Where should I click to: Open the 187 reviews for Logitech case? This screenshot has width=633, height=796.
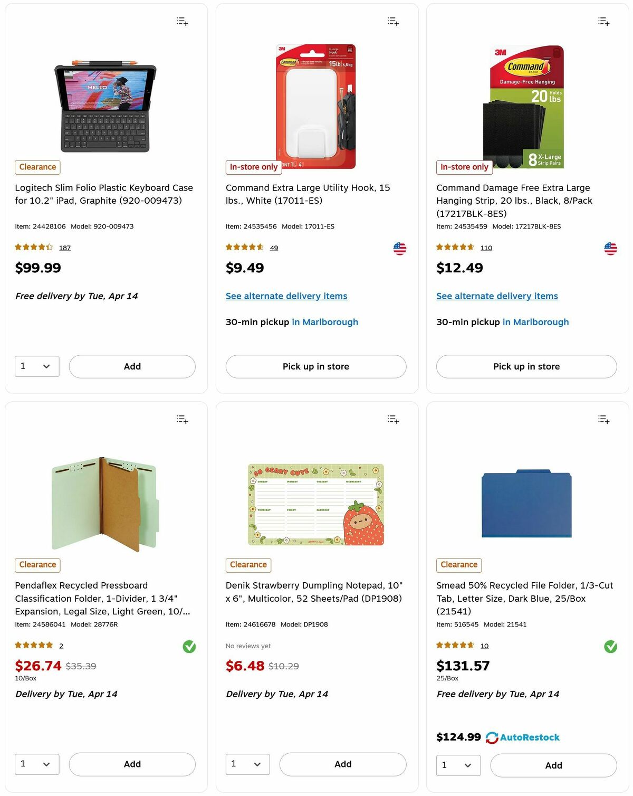click(x=64, y=248)
